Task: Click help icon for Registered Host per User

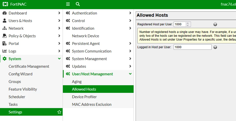Action: [215, 24]
